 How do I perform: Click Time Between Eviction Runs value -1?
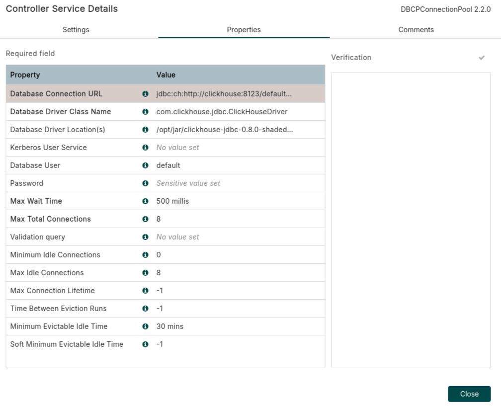pos(160,309)
